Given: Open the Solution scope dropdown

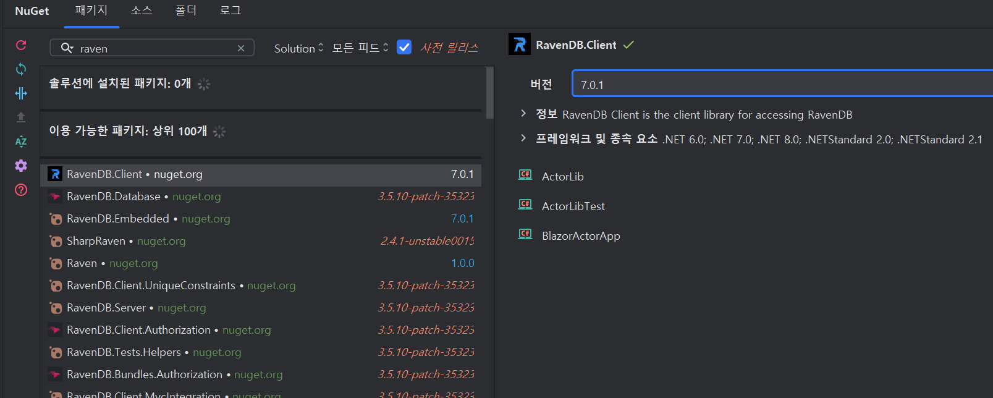Looking at the screenshot, I should pyautogui.click(x=298, y=48).
